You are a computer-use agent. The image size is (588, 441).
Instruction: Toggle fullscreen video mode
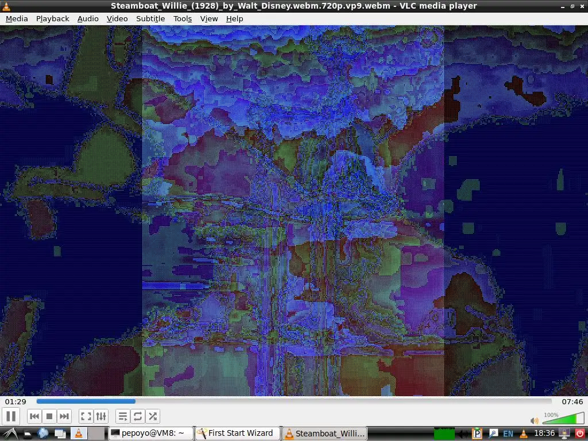tap(86, 416)
